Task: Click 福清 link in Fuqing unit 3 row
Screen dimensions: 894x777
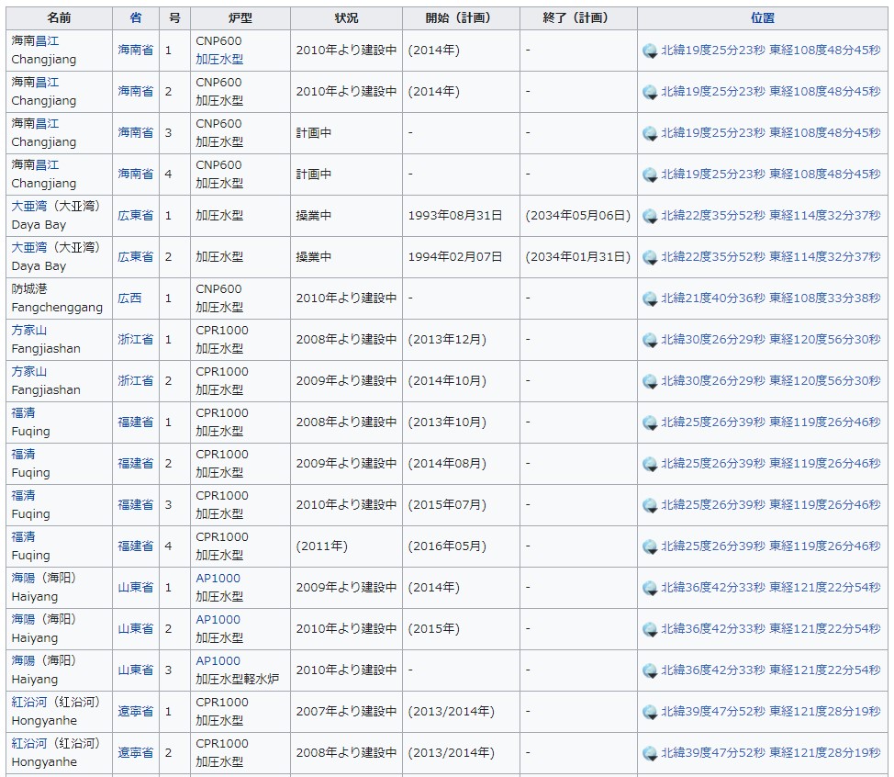Action: click(23, 496)
